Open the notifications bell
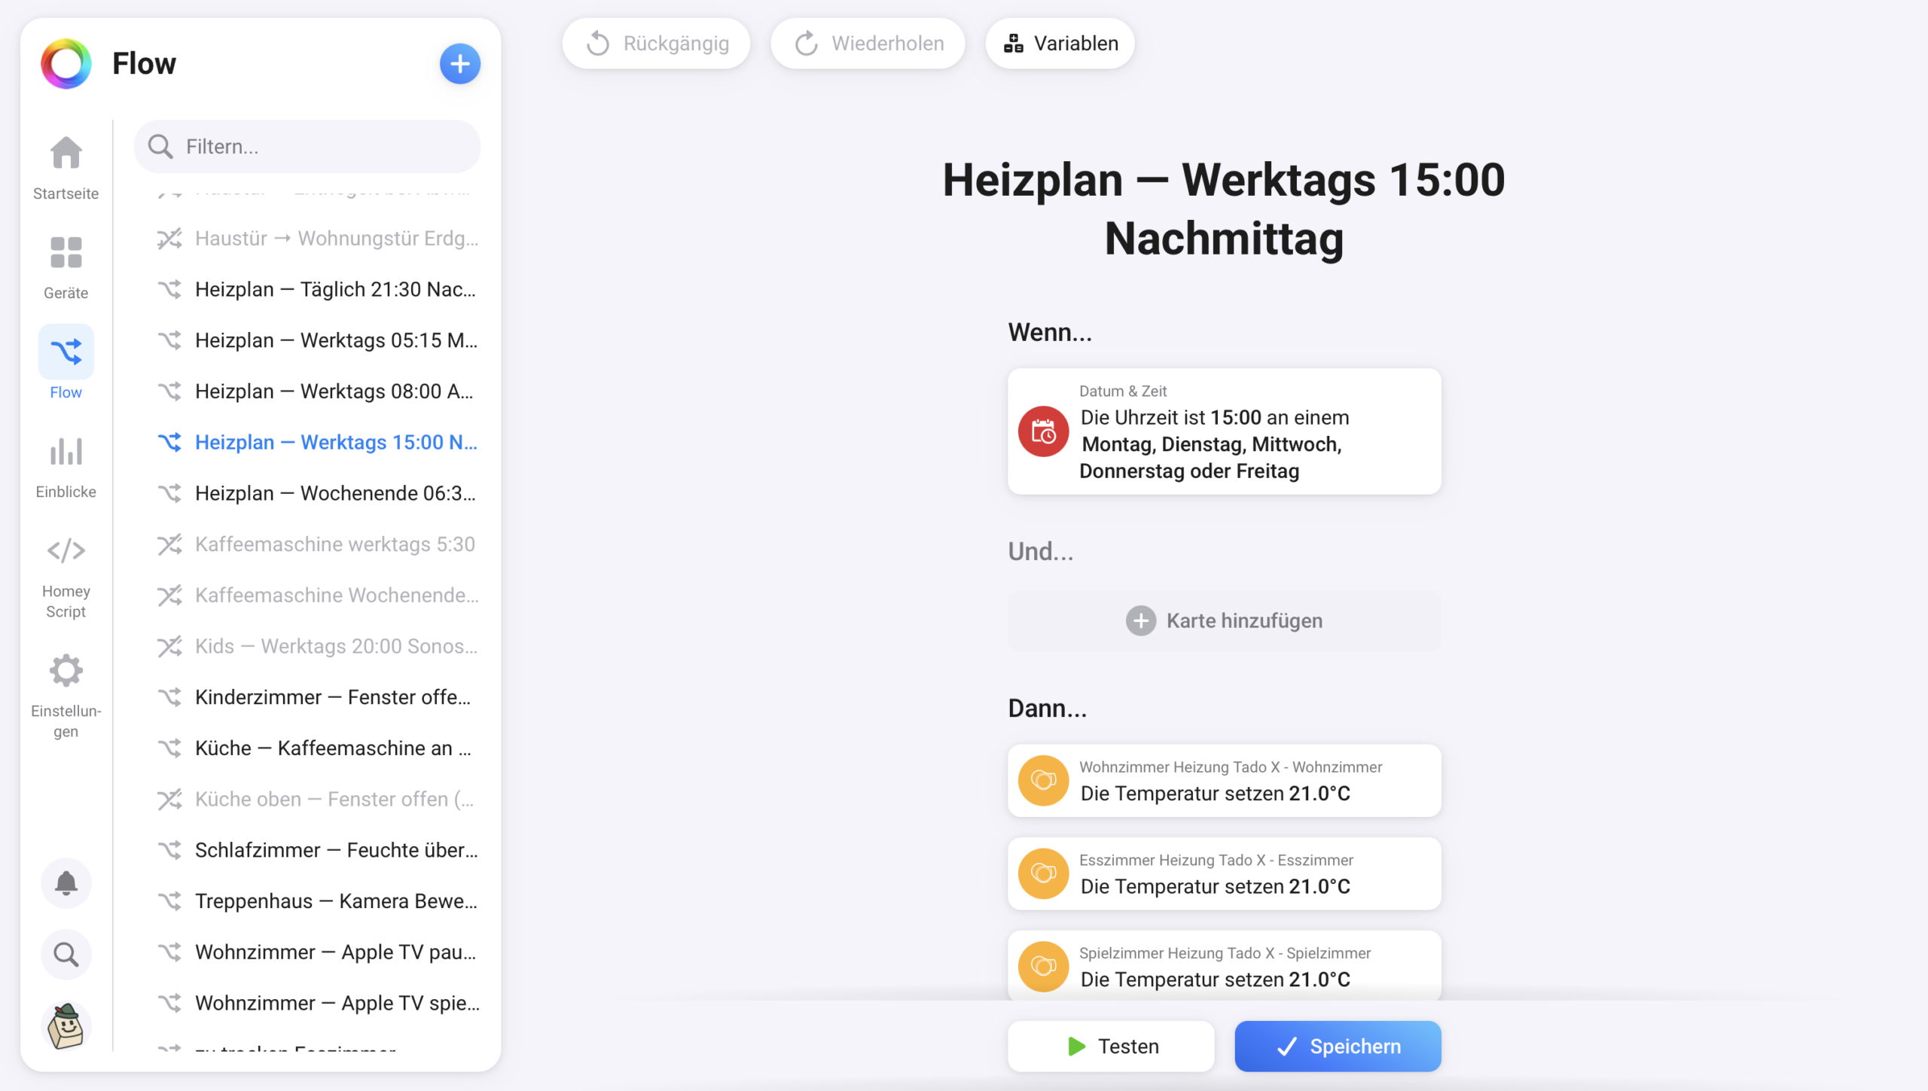The image size is (1928, 1091). pyautogui.click(x=66, y=882)
